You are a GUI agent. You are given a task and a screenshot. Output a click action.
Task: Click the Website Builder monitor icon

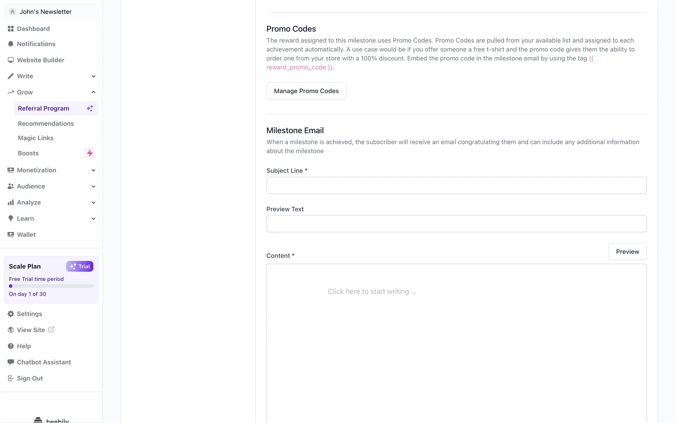tap(11, 60)
